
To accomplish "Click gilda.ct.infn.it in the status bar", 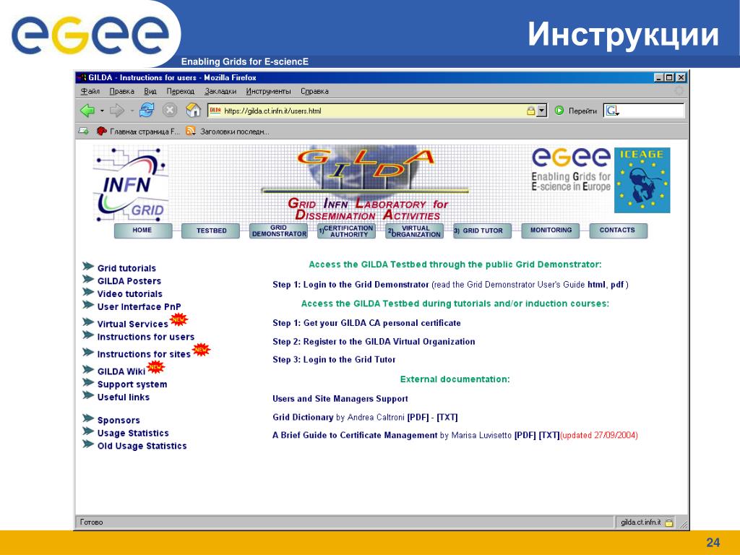I will (641, 522).
